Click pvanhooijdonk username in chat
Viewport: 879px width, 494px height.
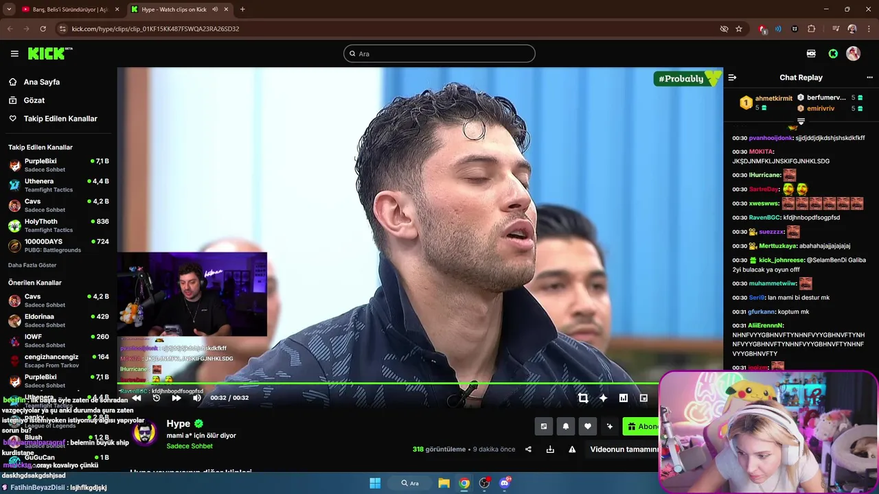[770, 138]
